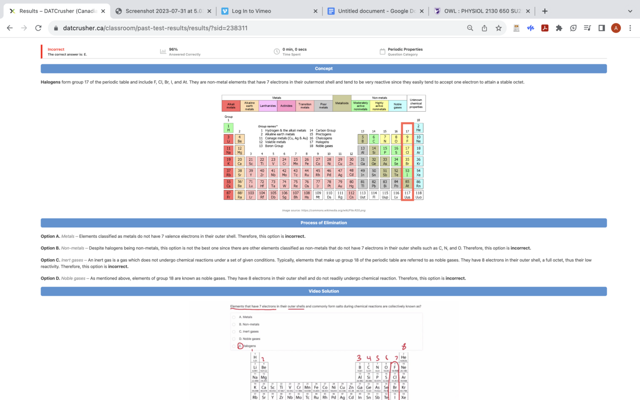
Task: Open the Extensions puzzle-piece menu
Action: coord(559,28)
